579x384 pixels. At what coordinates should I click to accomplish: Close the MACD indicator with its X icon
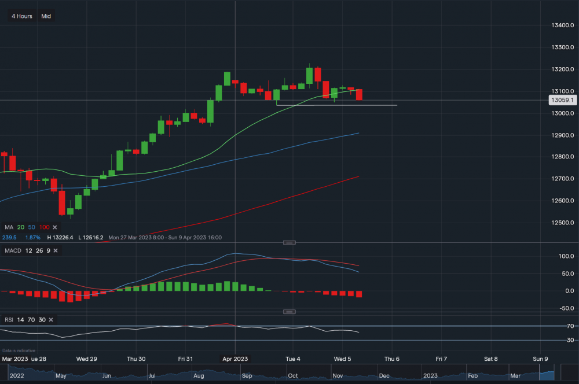[55, 250]
